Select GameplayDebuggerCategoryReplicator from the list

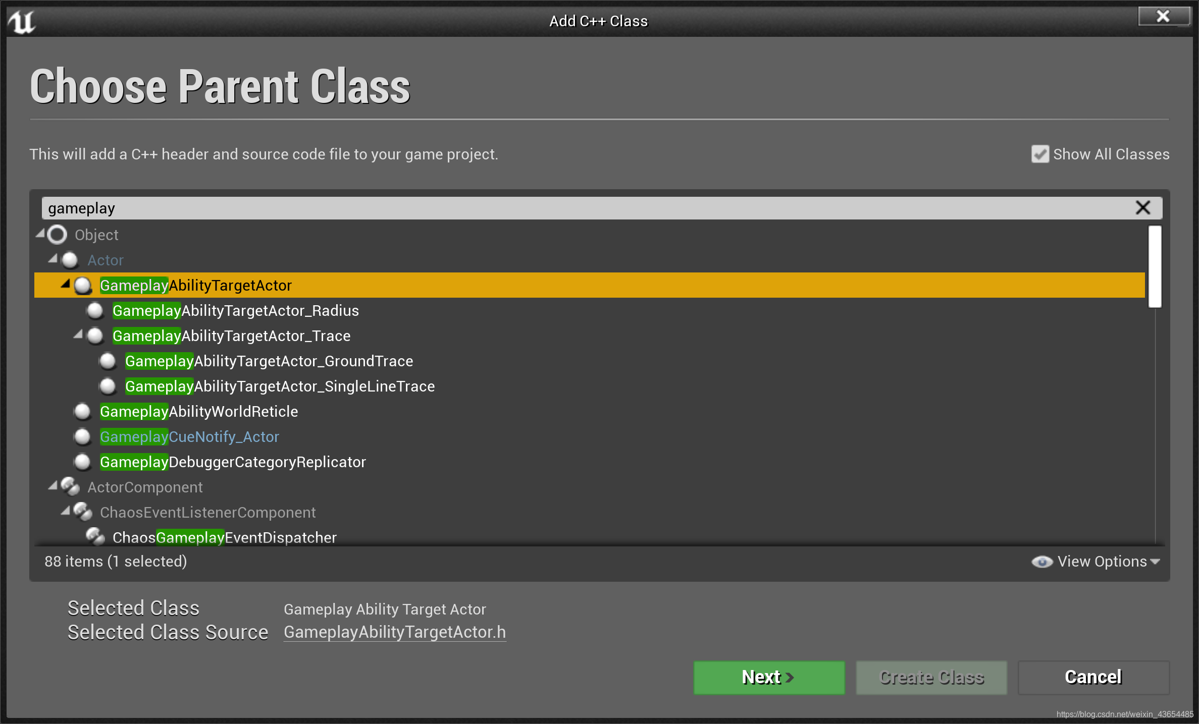pos(233,462)
